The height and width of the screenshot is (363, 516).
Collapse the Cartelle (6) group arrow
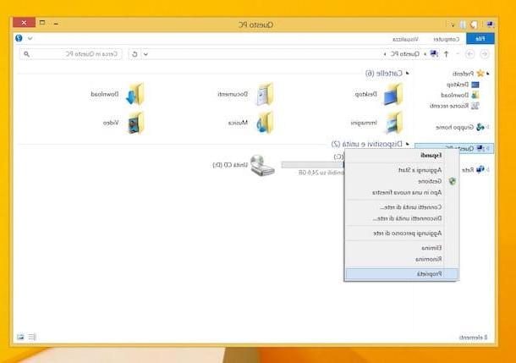coord(408,73)
